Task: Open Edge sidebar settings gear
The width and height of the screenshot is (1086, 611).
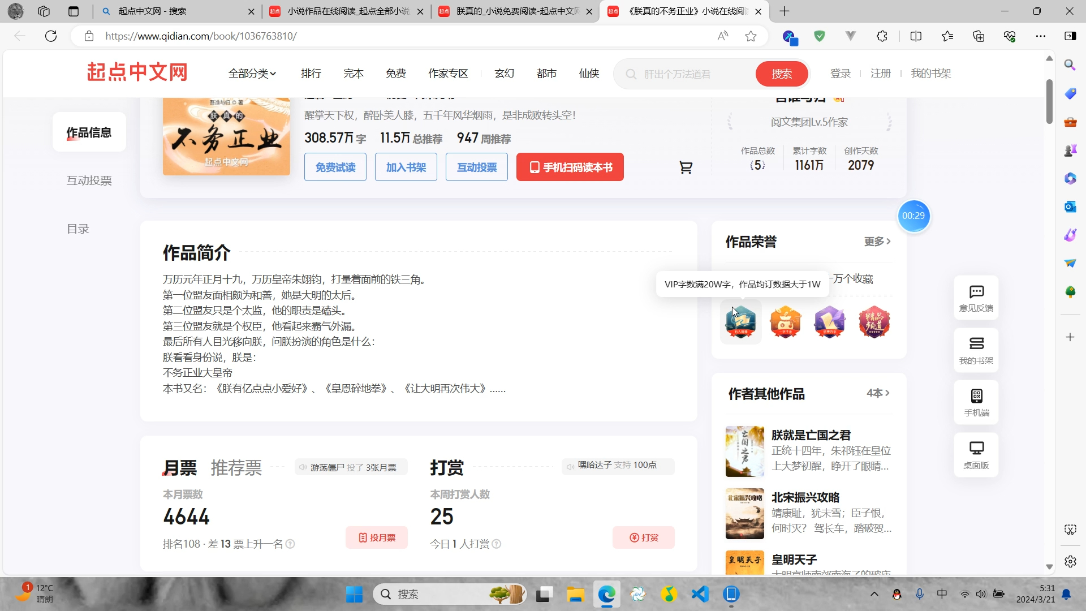Action: pyautogui.click(x=1070, y=561)
